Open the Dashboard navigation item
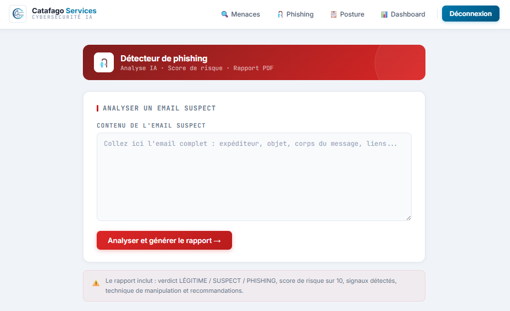Viewport: 510px width, 311px height. [x=403, y=14]
